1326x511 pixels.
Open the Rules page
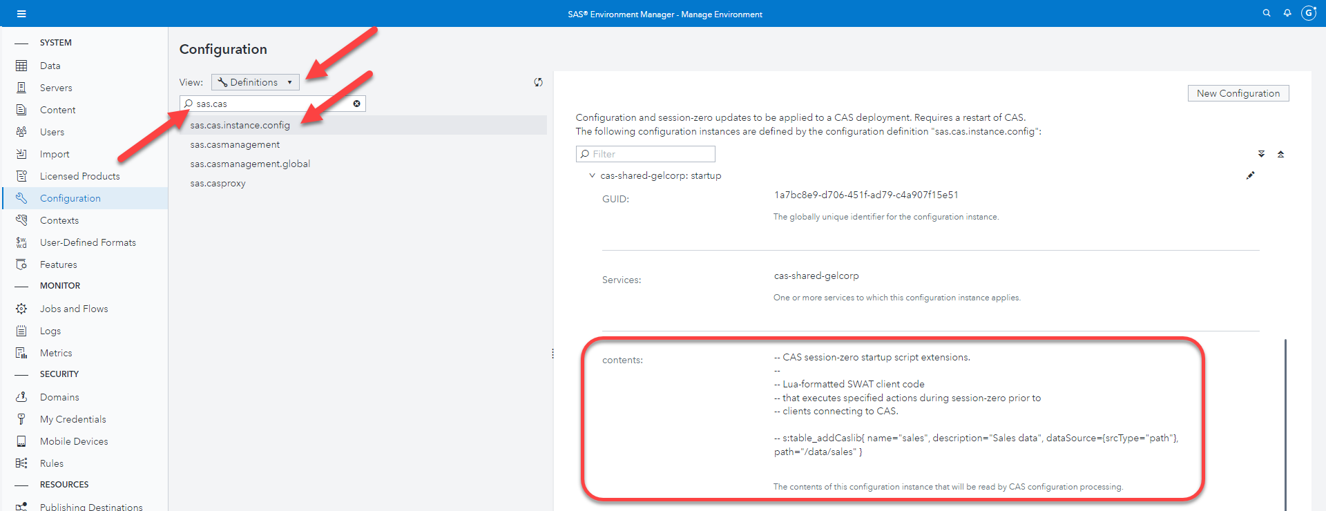click(52, 463)
